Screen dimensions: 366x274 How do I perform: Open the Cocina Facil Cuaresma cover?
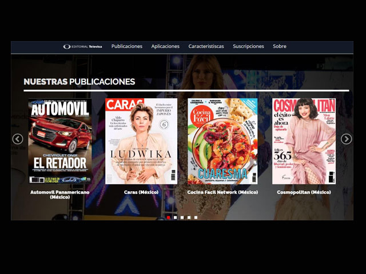tap(222, 141)
